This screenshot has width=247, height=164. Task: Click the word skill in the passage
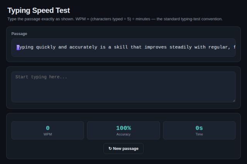tap(121, 47)
